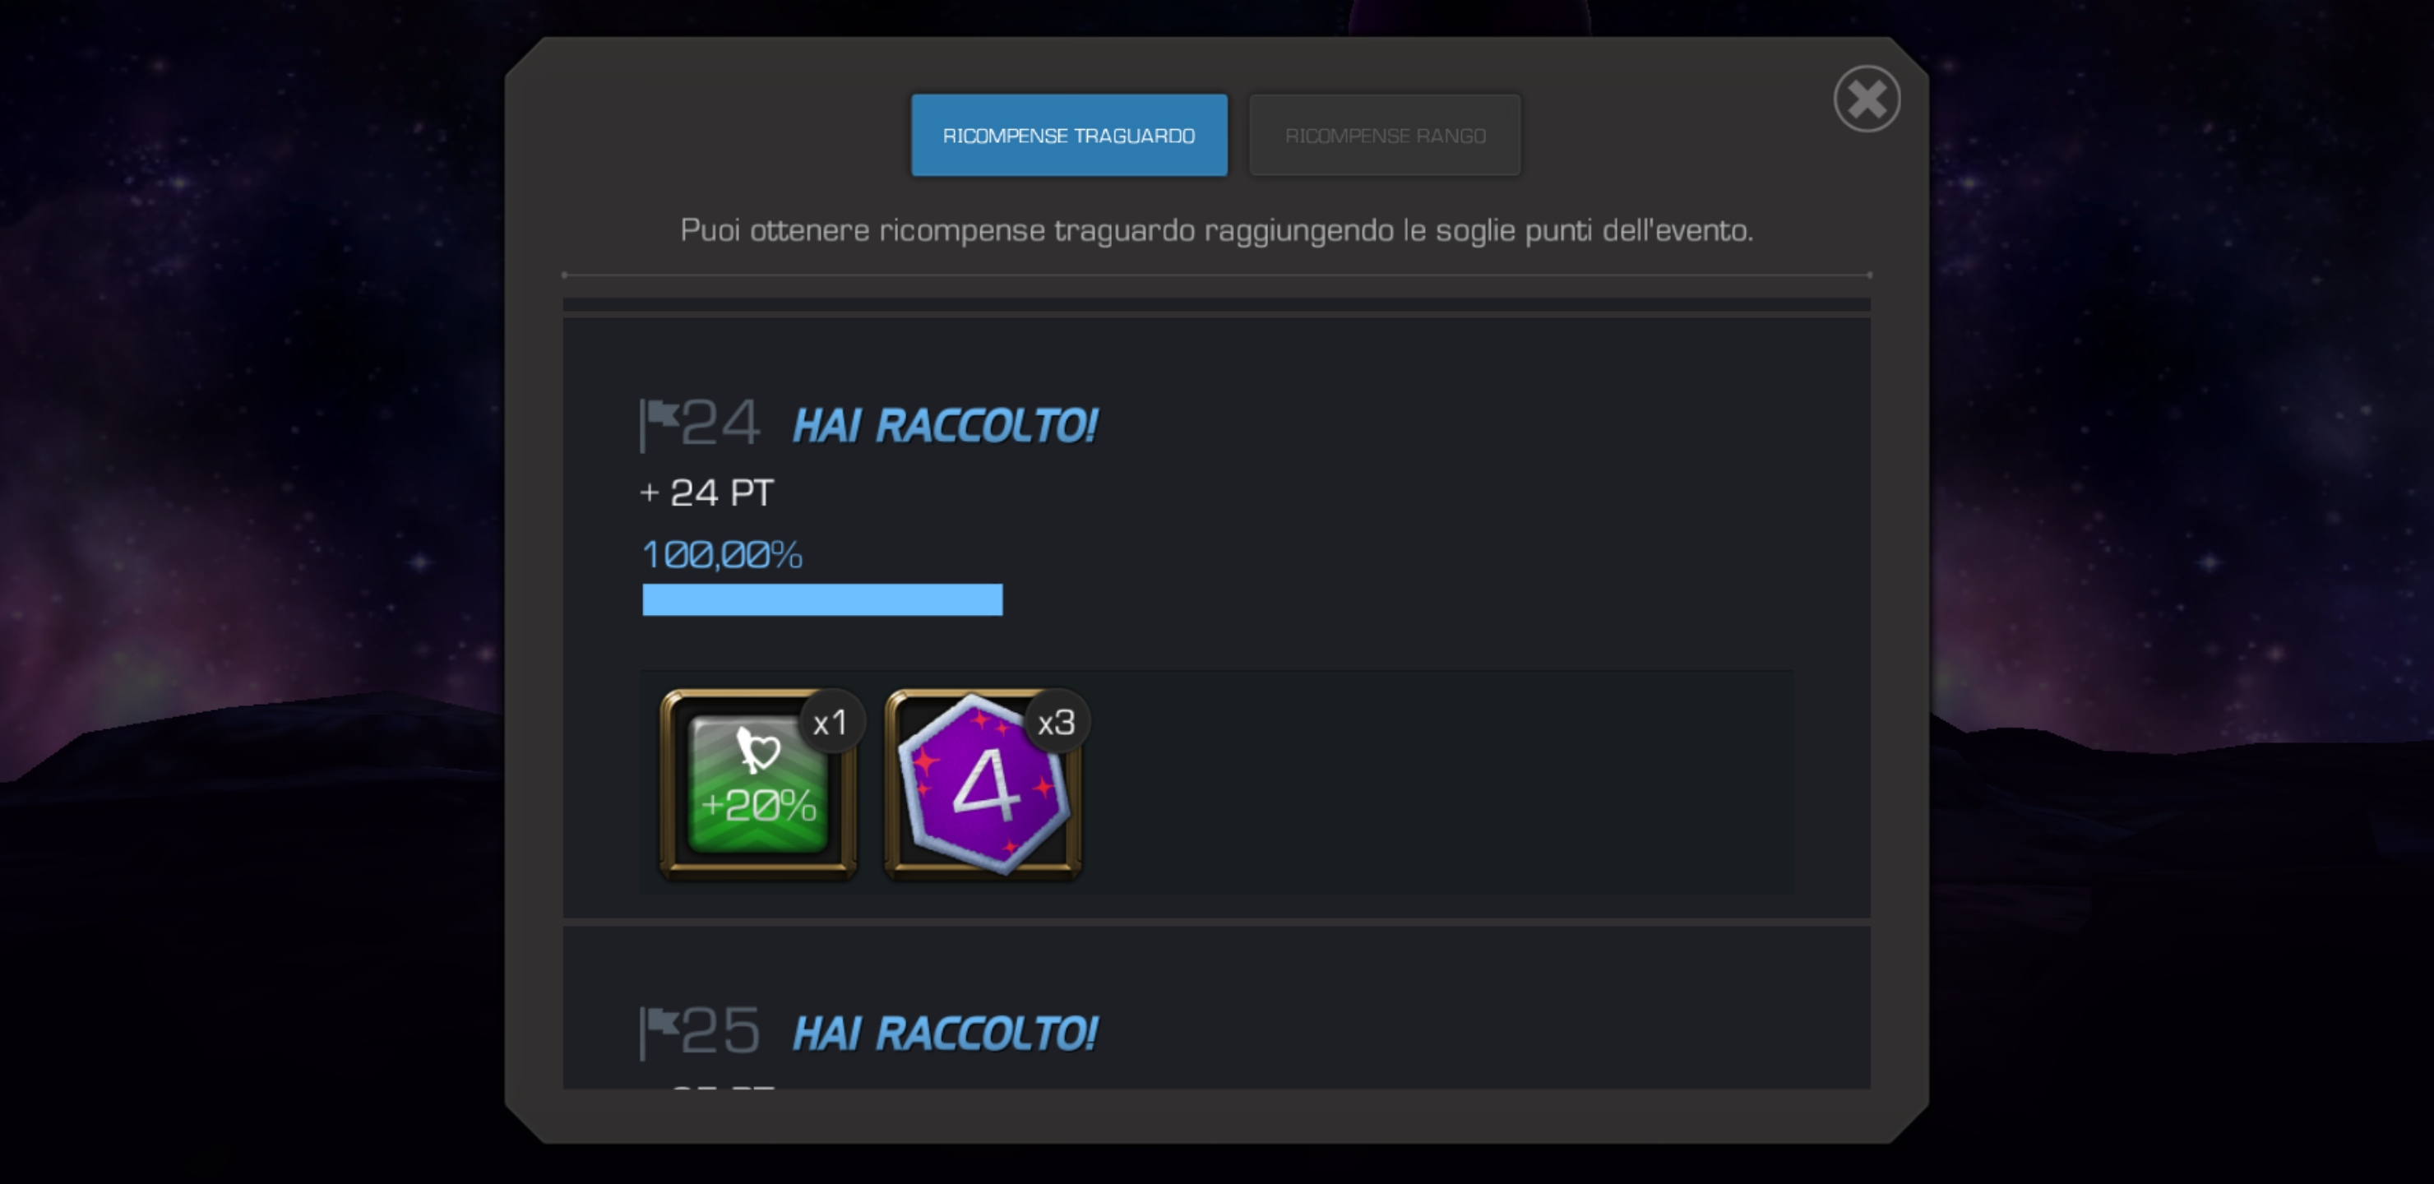Tap the green +20% health boost reward
2434x1184 pixels.
[x=758, y=785]
